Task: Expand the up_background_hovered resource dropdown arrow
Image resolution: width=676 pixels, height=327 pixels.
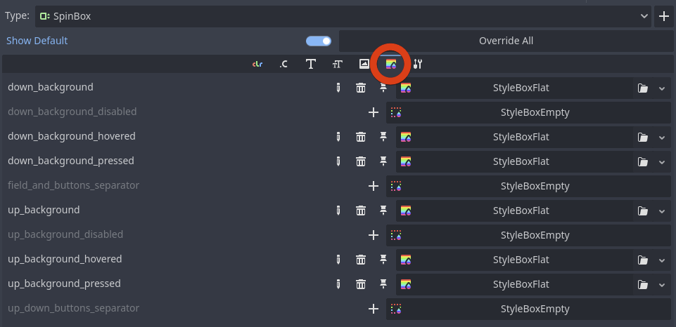Action: coord(662,260)
